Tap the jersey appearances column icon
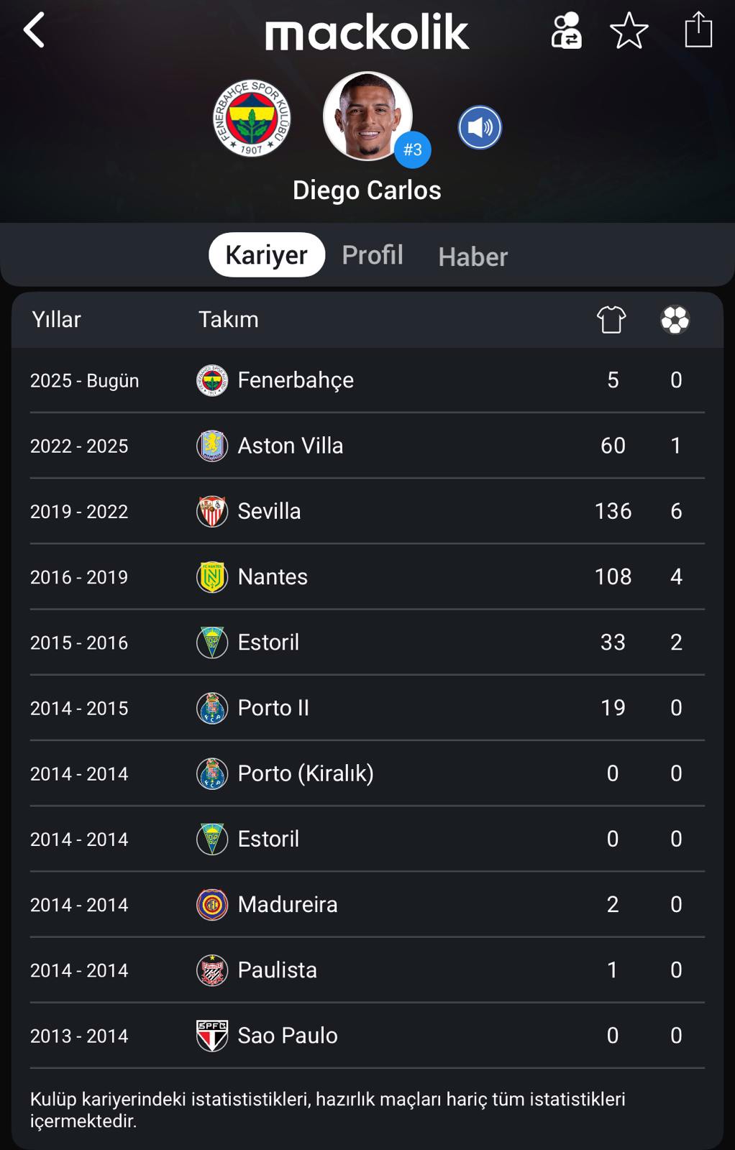The width and height of the screenshot is (735, 1150). click(x=611, y=319)
